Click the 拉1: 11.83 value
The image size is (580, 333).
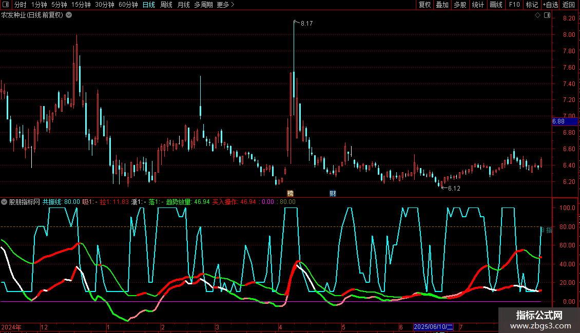coord(114,202)
